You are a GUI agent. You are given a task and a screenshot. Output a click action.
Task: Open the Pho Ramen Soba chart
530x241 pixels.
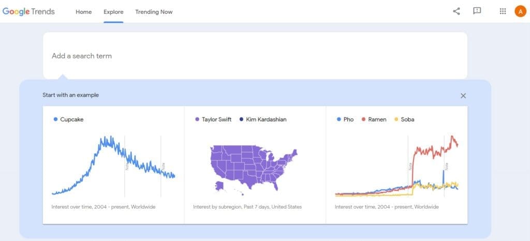[397, 164]
